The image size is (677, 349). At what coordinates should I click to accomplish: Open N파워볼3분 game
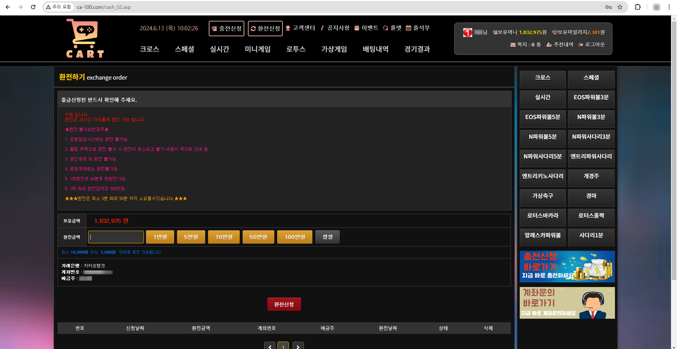[x=591, y=119]
